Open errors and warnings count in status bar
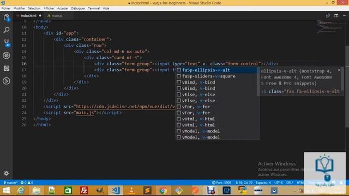The height and width of the screenshot is (196, 349). [x=27, y=182]
